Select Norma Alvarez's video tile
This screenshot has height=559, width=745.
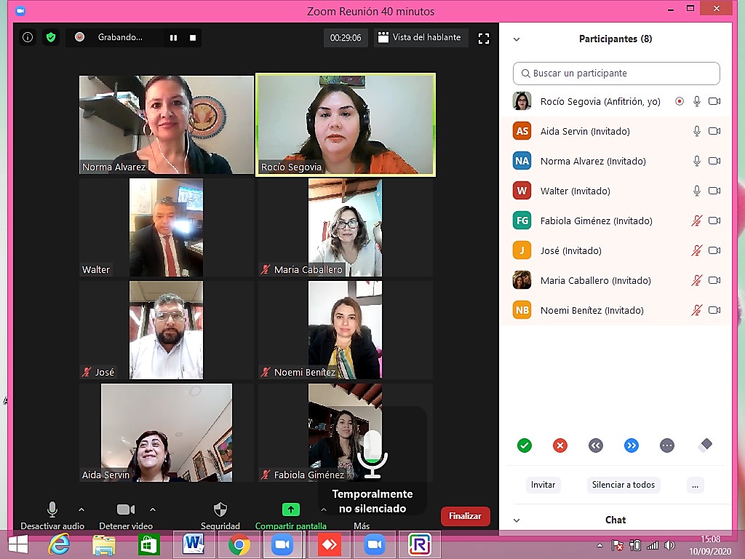tap(167, 124)
